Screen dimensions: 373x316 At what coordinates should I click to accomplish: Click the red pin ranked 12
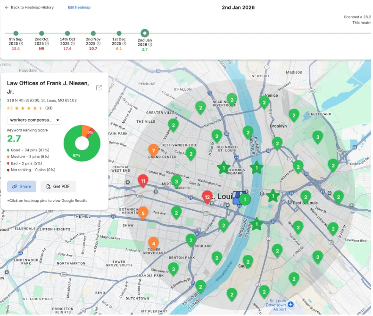pyautogui.click(x=207, y=197)
